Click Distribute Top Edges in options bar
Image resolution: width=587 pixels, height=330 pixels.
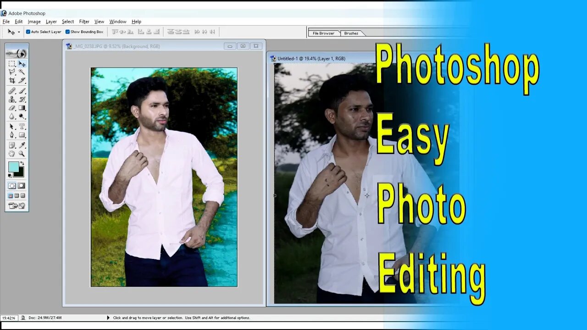[171, 32]
